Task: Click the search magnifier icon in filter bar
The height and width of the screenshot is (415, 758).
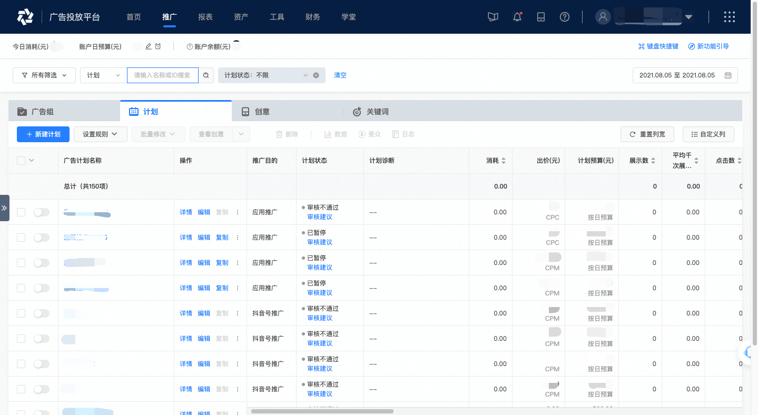Action: click(206, 75)
